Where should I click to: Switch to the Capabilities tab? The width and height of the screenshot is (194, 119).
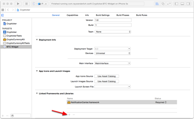(x=72, y=15)
